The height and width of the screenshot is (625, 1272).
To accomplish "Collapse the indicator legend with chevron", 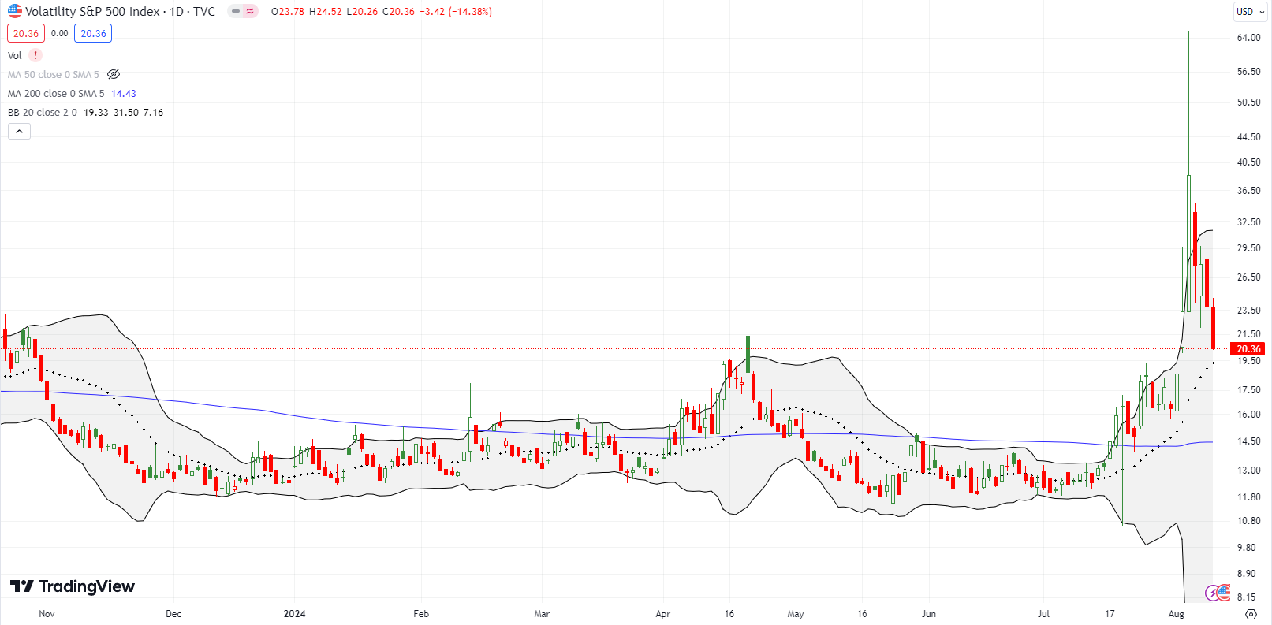I will [19, 132].
